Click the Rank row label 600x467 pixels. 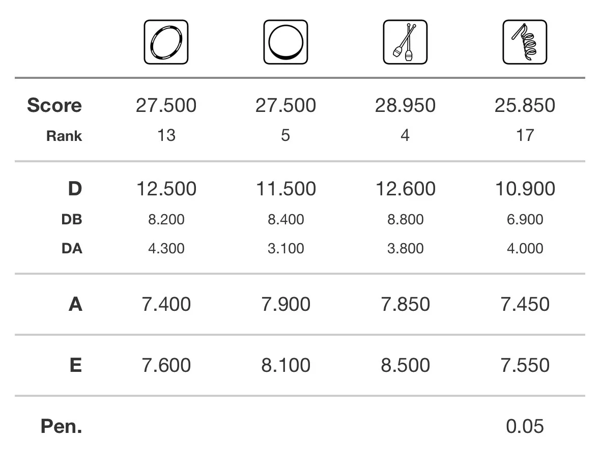pos(64,136)
